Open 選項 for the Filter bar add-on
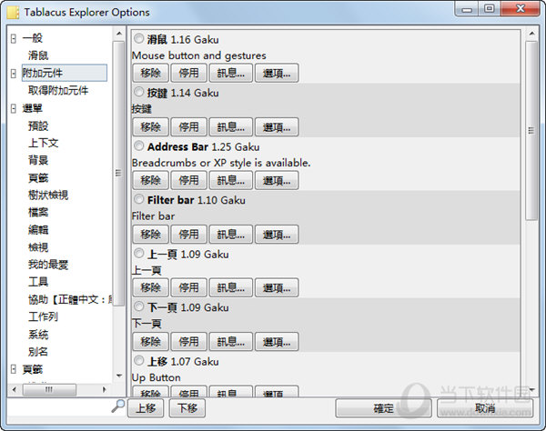546x431 pixels. coord(277,234)
